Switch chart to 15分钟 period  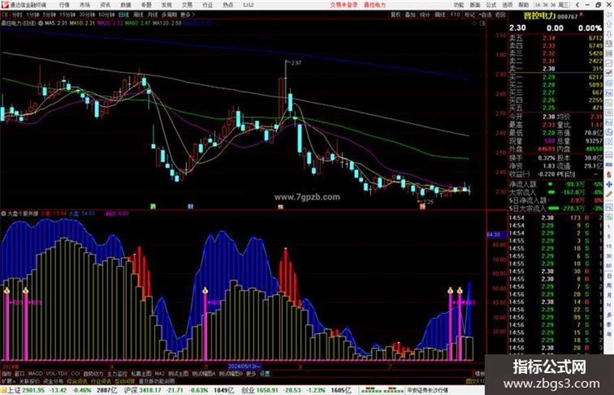coord(68,14)
